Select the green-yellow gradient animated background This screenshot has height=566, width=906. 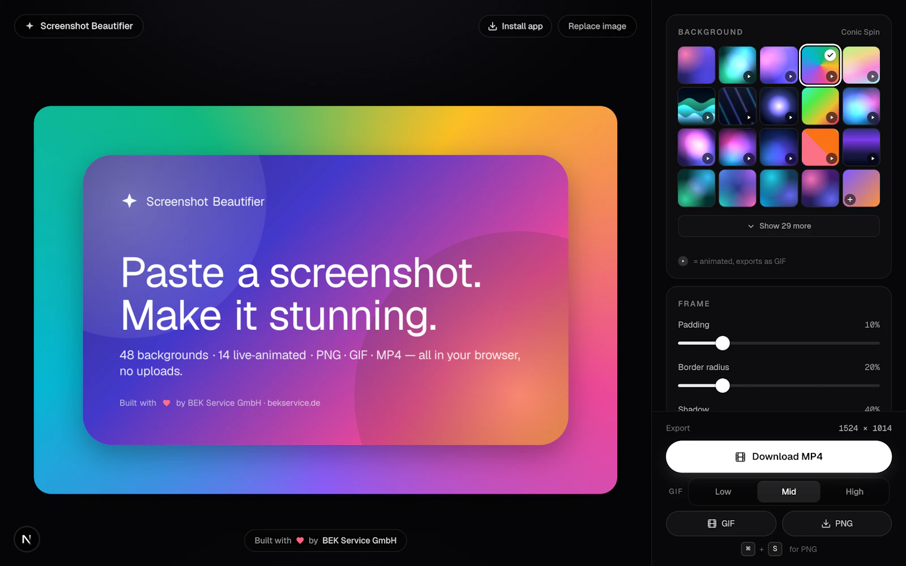[820, 106]
